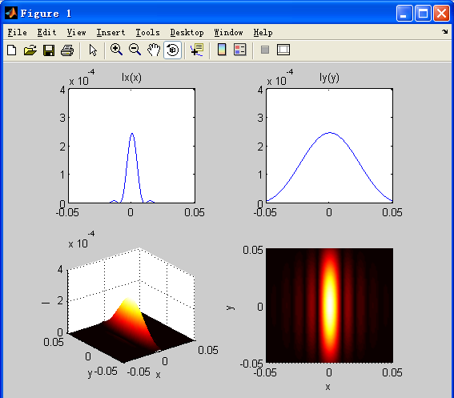The image size is (454, 398).
Task: Close the Figure 1 window
Action: pyautogui.click(x=441, y=14)
